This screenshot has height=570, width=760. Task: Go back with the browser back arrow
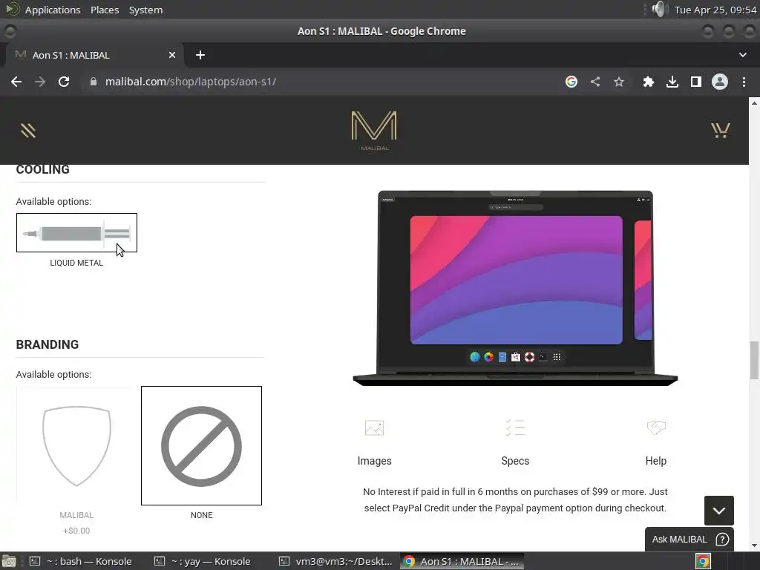click(16, 82)
